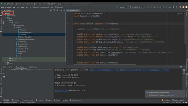Click the Attach Debugger icon in toolbar

(x=163, y=7)
